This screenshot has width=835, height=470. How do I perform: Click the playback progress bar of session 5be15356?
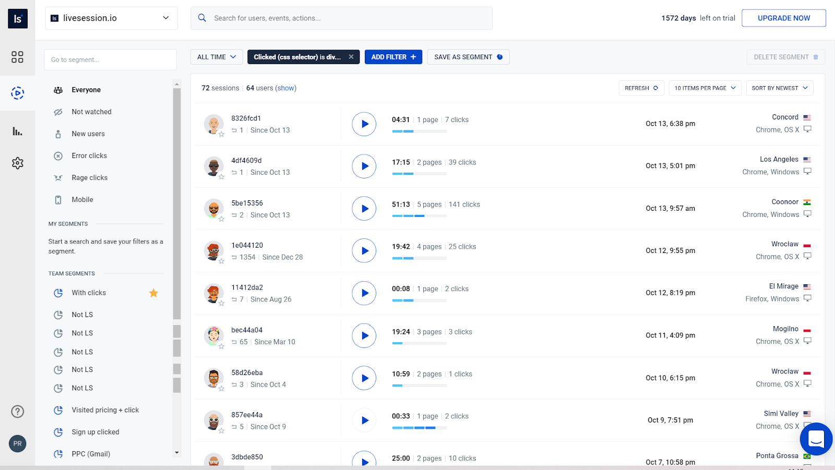tap(419, 215)
